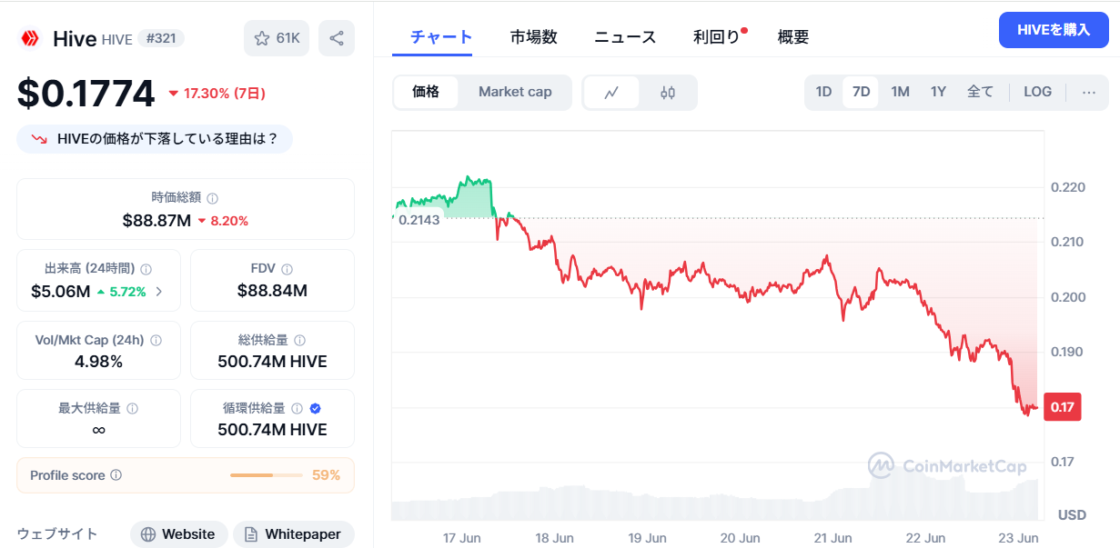Click the verified badge by 循環供給量

click(315, 408)
